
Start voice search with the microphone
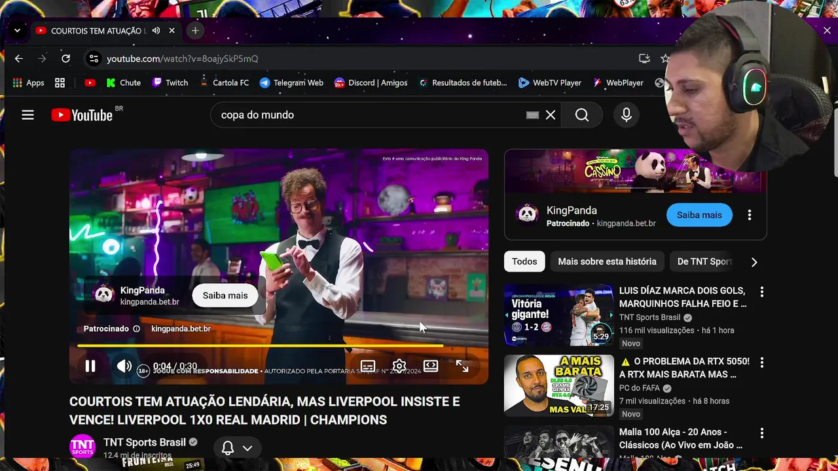(x=627, y=115)
